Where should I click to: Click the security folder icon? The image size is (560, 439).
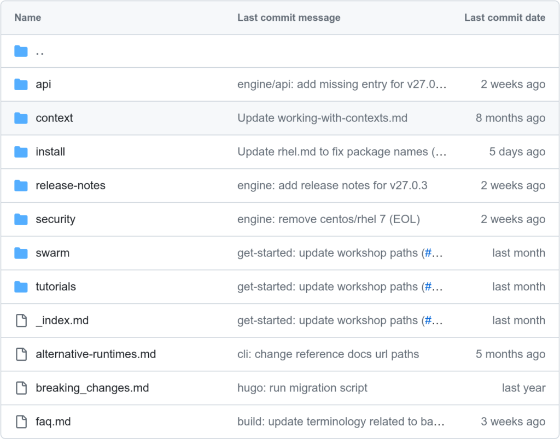(x=21, y=219)
